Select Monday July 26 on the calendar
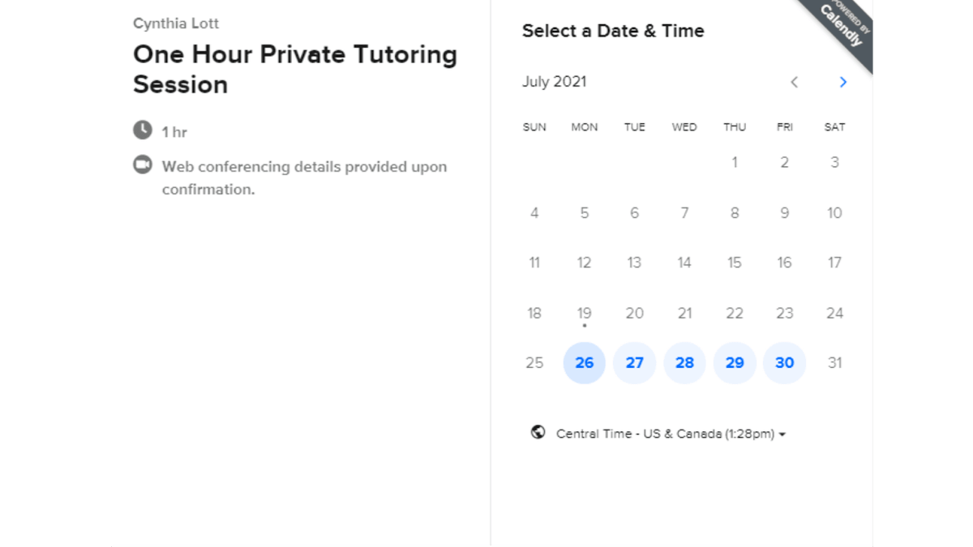The height and width of the screenshot is (547, 973). [584, 363]
